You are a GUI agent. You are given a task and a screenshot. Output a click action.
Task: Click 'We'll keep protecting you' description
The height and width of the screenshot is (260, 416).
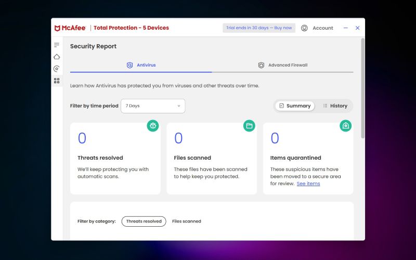click(113, 173)
